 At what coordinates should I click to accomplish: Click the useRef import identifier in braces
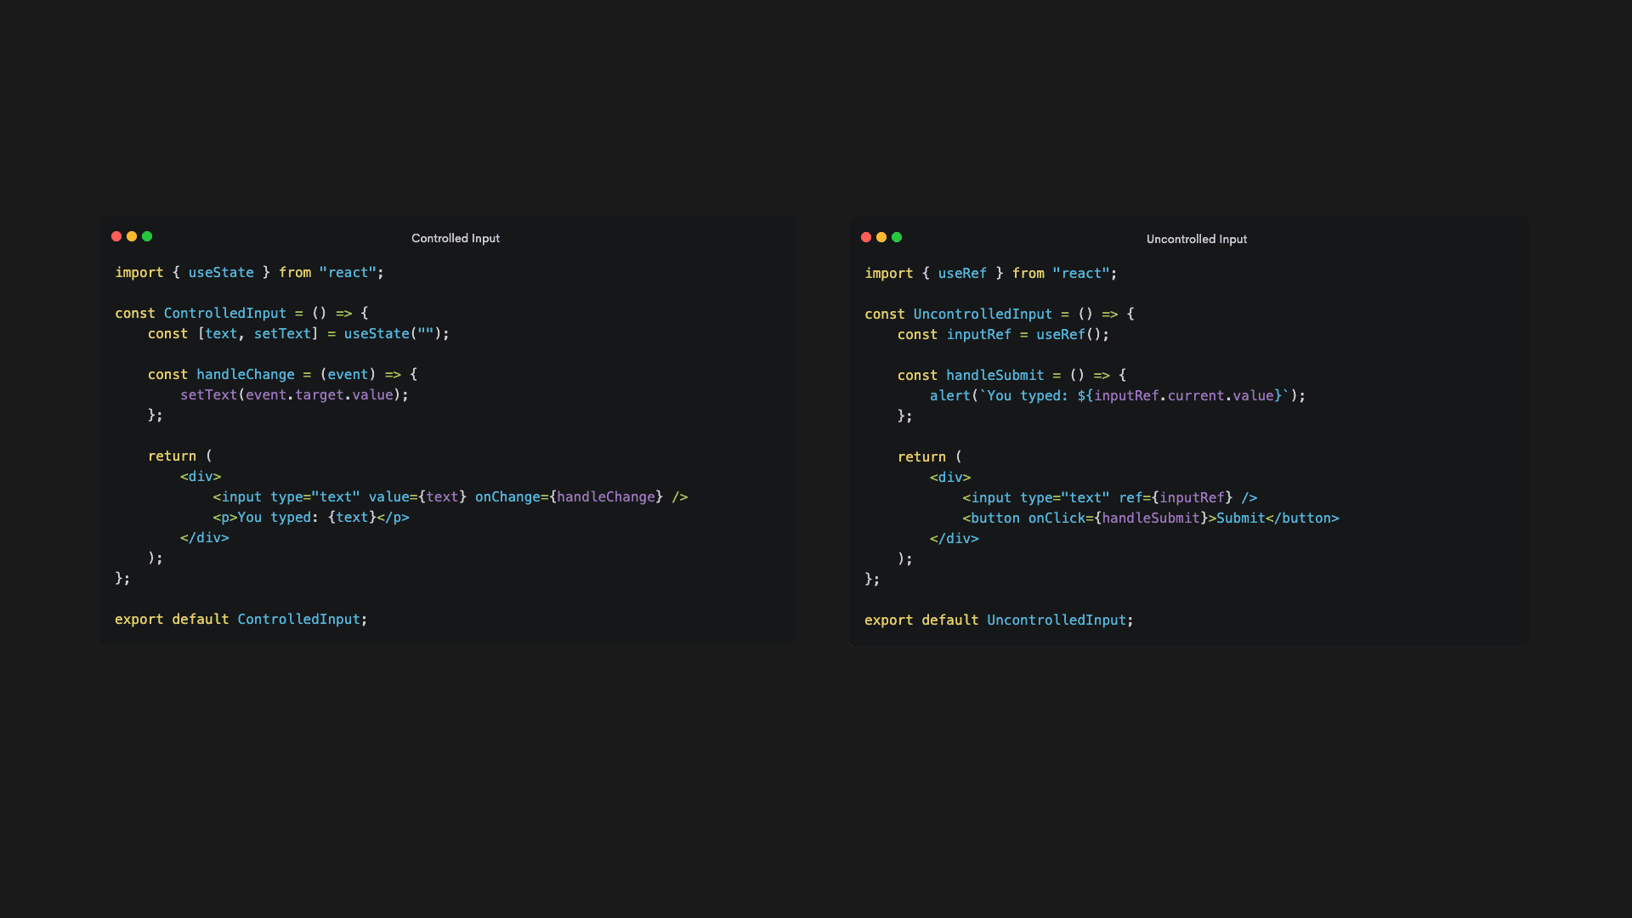pos(962,273)
